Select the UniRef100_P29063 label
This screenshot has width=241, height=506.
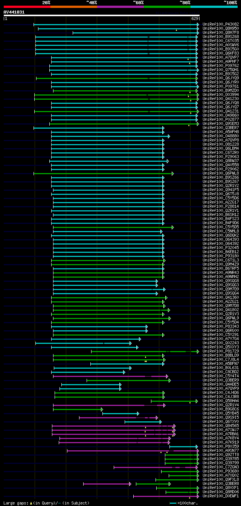220,157
